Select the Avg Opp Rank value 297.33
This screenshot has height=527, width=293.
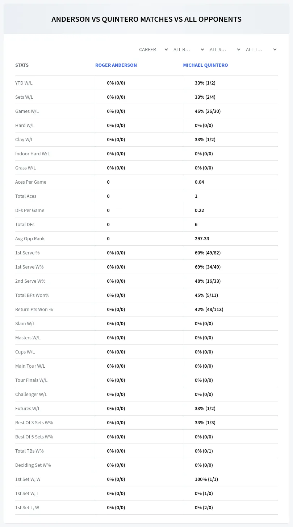pos(202,238)
